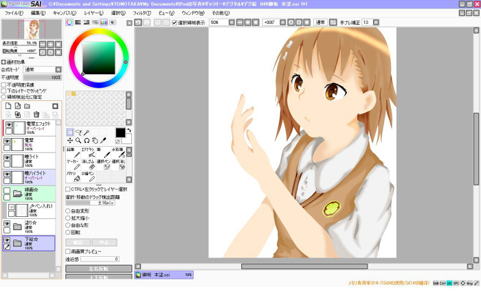Click the 左右反転 flip horizontal button
The height and width of the screenshot is (300, 481).
tap(98, 268)
